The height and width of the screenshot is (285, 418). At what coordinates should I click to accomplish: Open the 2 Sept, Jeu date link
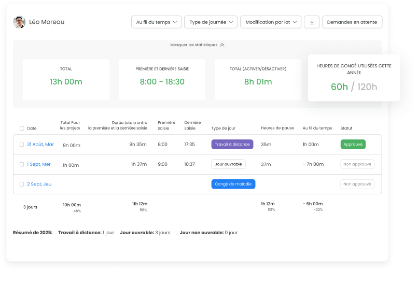click(39, 184)
